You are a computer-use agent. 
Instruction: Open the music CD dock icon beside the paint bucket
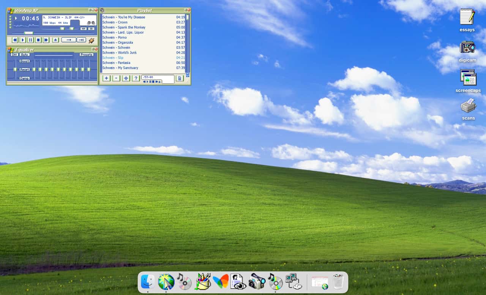pyautogui.click(x=185, y=282)
